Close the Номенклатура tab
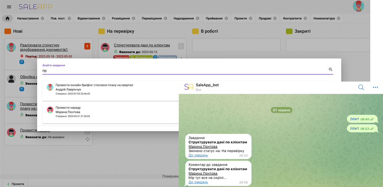 click(x=338, y=18)
